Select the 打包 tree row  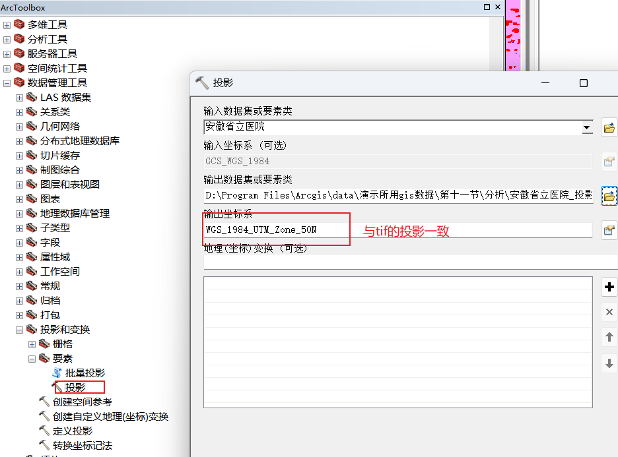tap(50, 315)
